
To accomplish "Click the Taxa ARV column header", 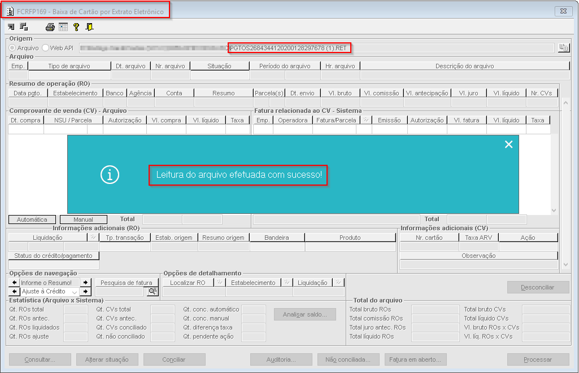I will (478, 238).
